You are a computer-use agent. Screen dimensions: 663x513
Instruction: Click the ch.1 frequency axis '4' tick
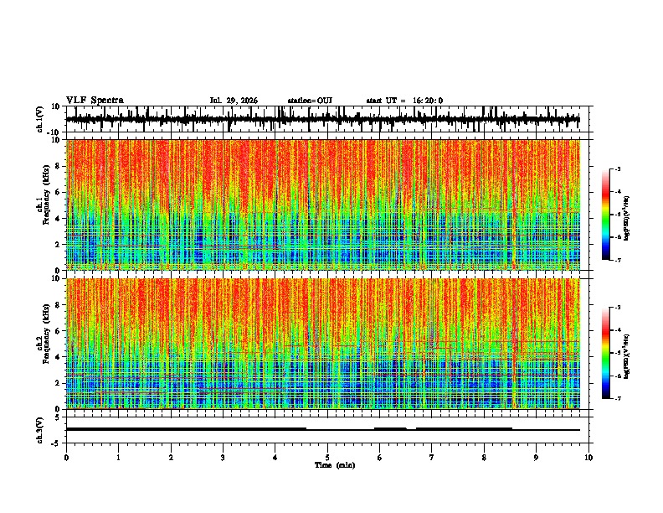58,219
